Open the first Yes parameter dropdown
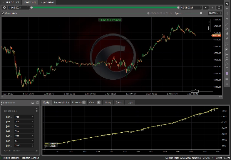The image size is (231, 160). (24, 117)
